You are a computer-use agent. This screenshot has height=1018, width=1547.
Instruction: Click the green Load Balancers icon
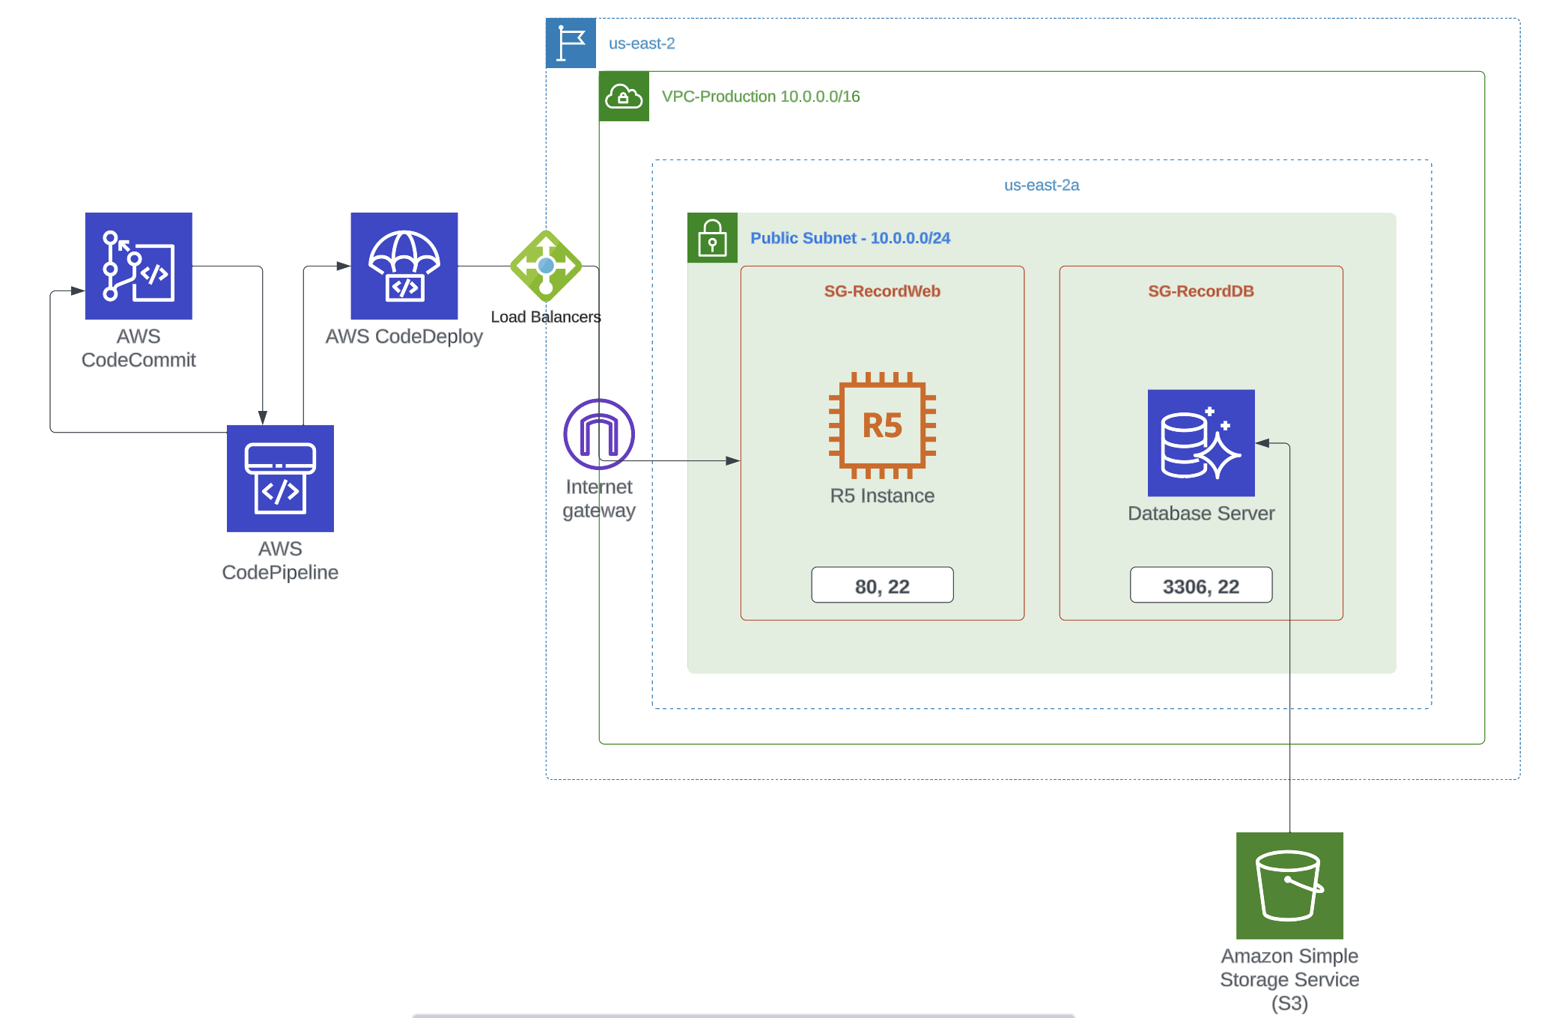tap(546, 266)
